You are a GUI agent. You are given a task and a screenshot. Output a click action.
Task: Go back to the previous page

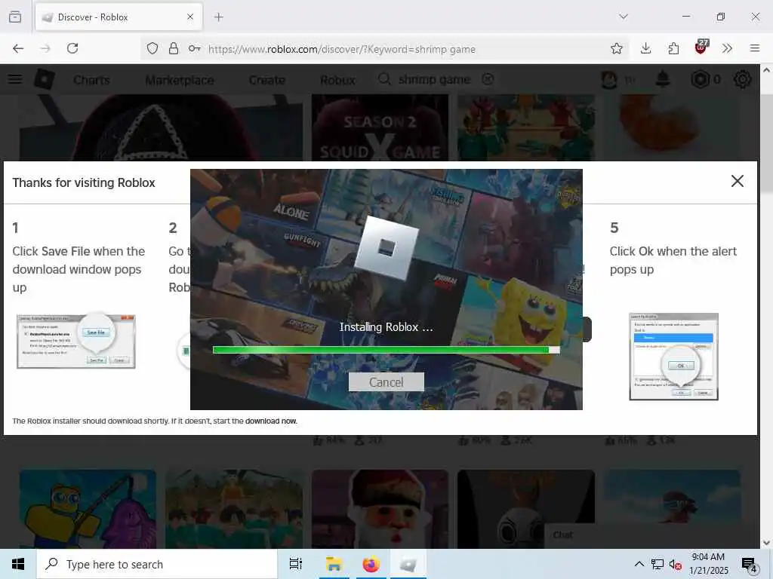[x=18, y=48]
